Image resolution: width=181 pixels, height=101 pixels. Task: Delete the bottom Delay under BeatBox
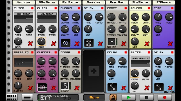[x=124, y=88]
